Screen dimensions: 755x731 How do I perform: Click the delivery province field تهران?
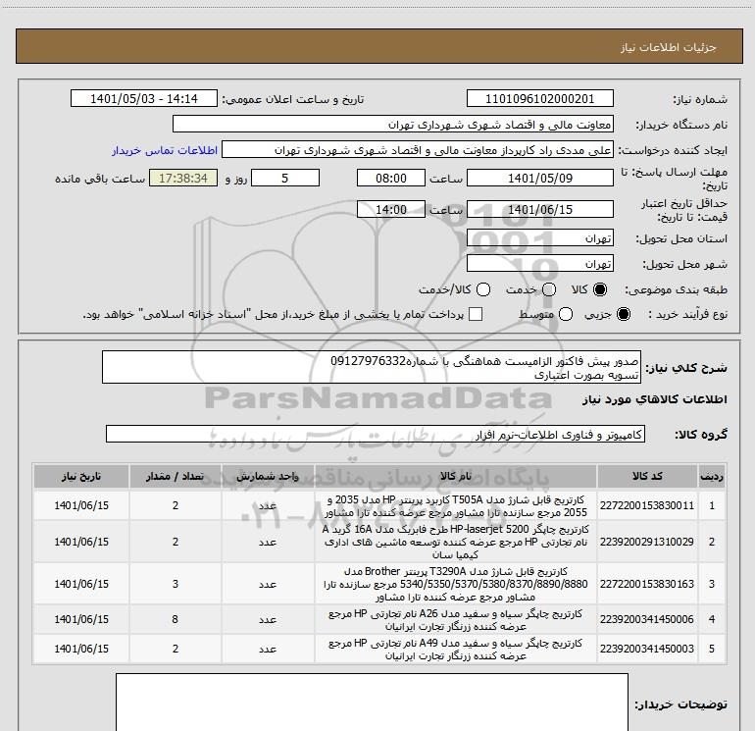coord(539,237)
